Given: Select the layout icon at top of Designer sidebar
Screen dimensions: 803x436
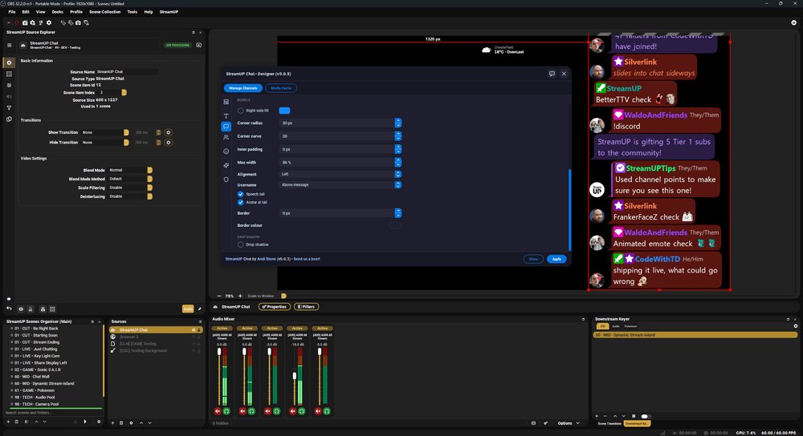Looking at the screenshot, I should point(226,103).
